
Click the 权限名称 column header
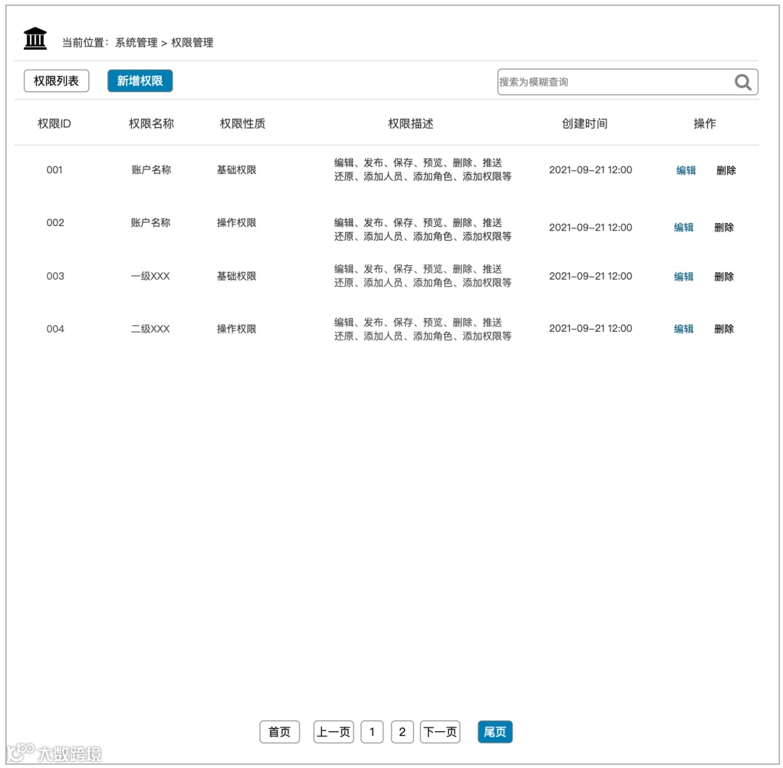click(152, 124)
